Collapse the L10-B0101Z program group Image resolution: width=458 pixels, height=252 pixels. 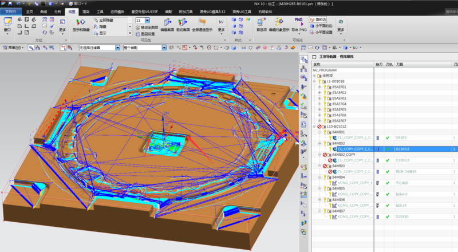(314, 127)
